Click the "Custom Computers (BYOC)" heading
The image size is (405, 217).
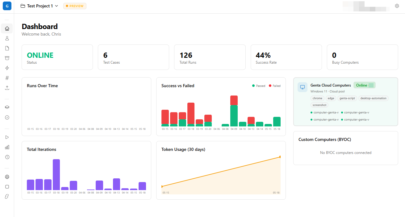325,139
